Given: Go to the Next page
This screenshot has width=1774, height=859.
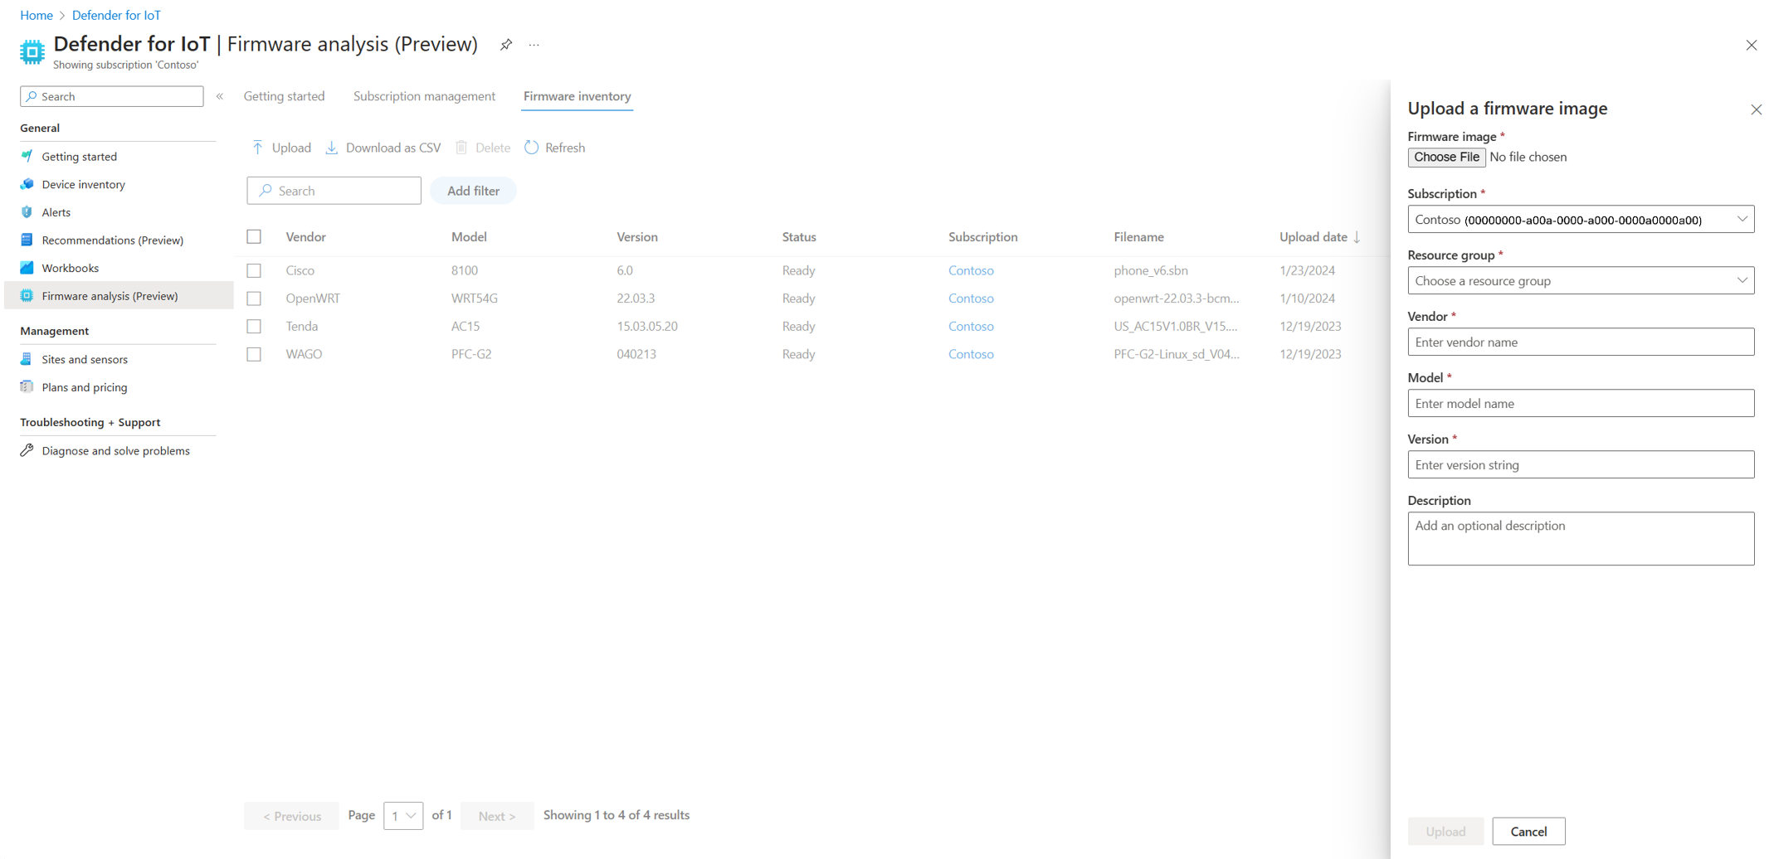Looking at the screenshot, I should click(x=497, y=816).
